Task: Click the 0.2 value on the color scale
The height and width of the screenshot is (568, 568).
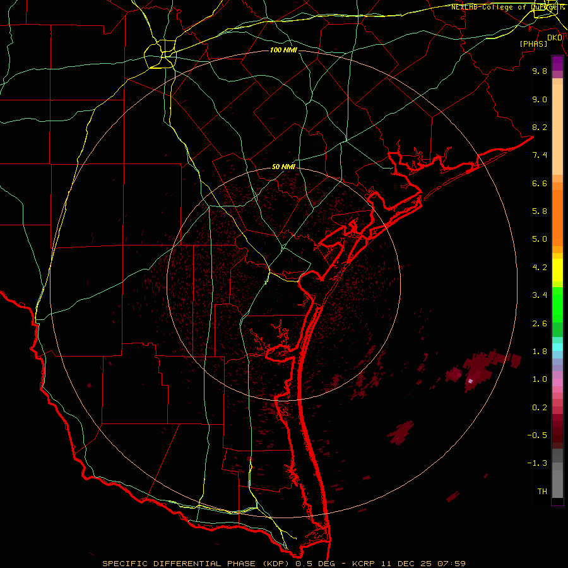Action: coord(540,408)
